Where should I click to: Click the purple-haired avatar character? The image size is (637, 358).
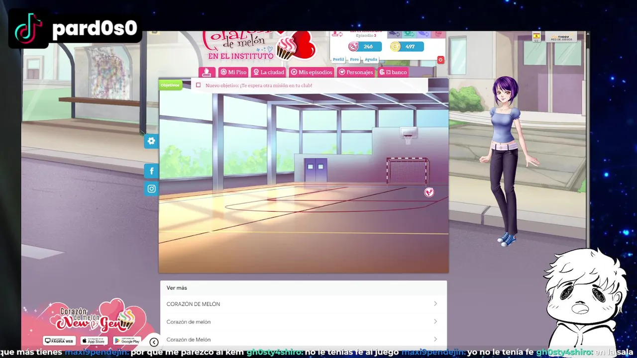pyautogui.click(x=508, y=162)
